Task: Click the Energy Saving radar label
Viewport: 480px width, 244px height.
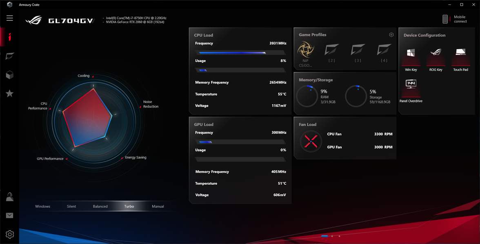Action: (x=136, y=157)
